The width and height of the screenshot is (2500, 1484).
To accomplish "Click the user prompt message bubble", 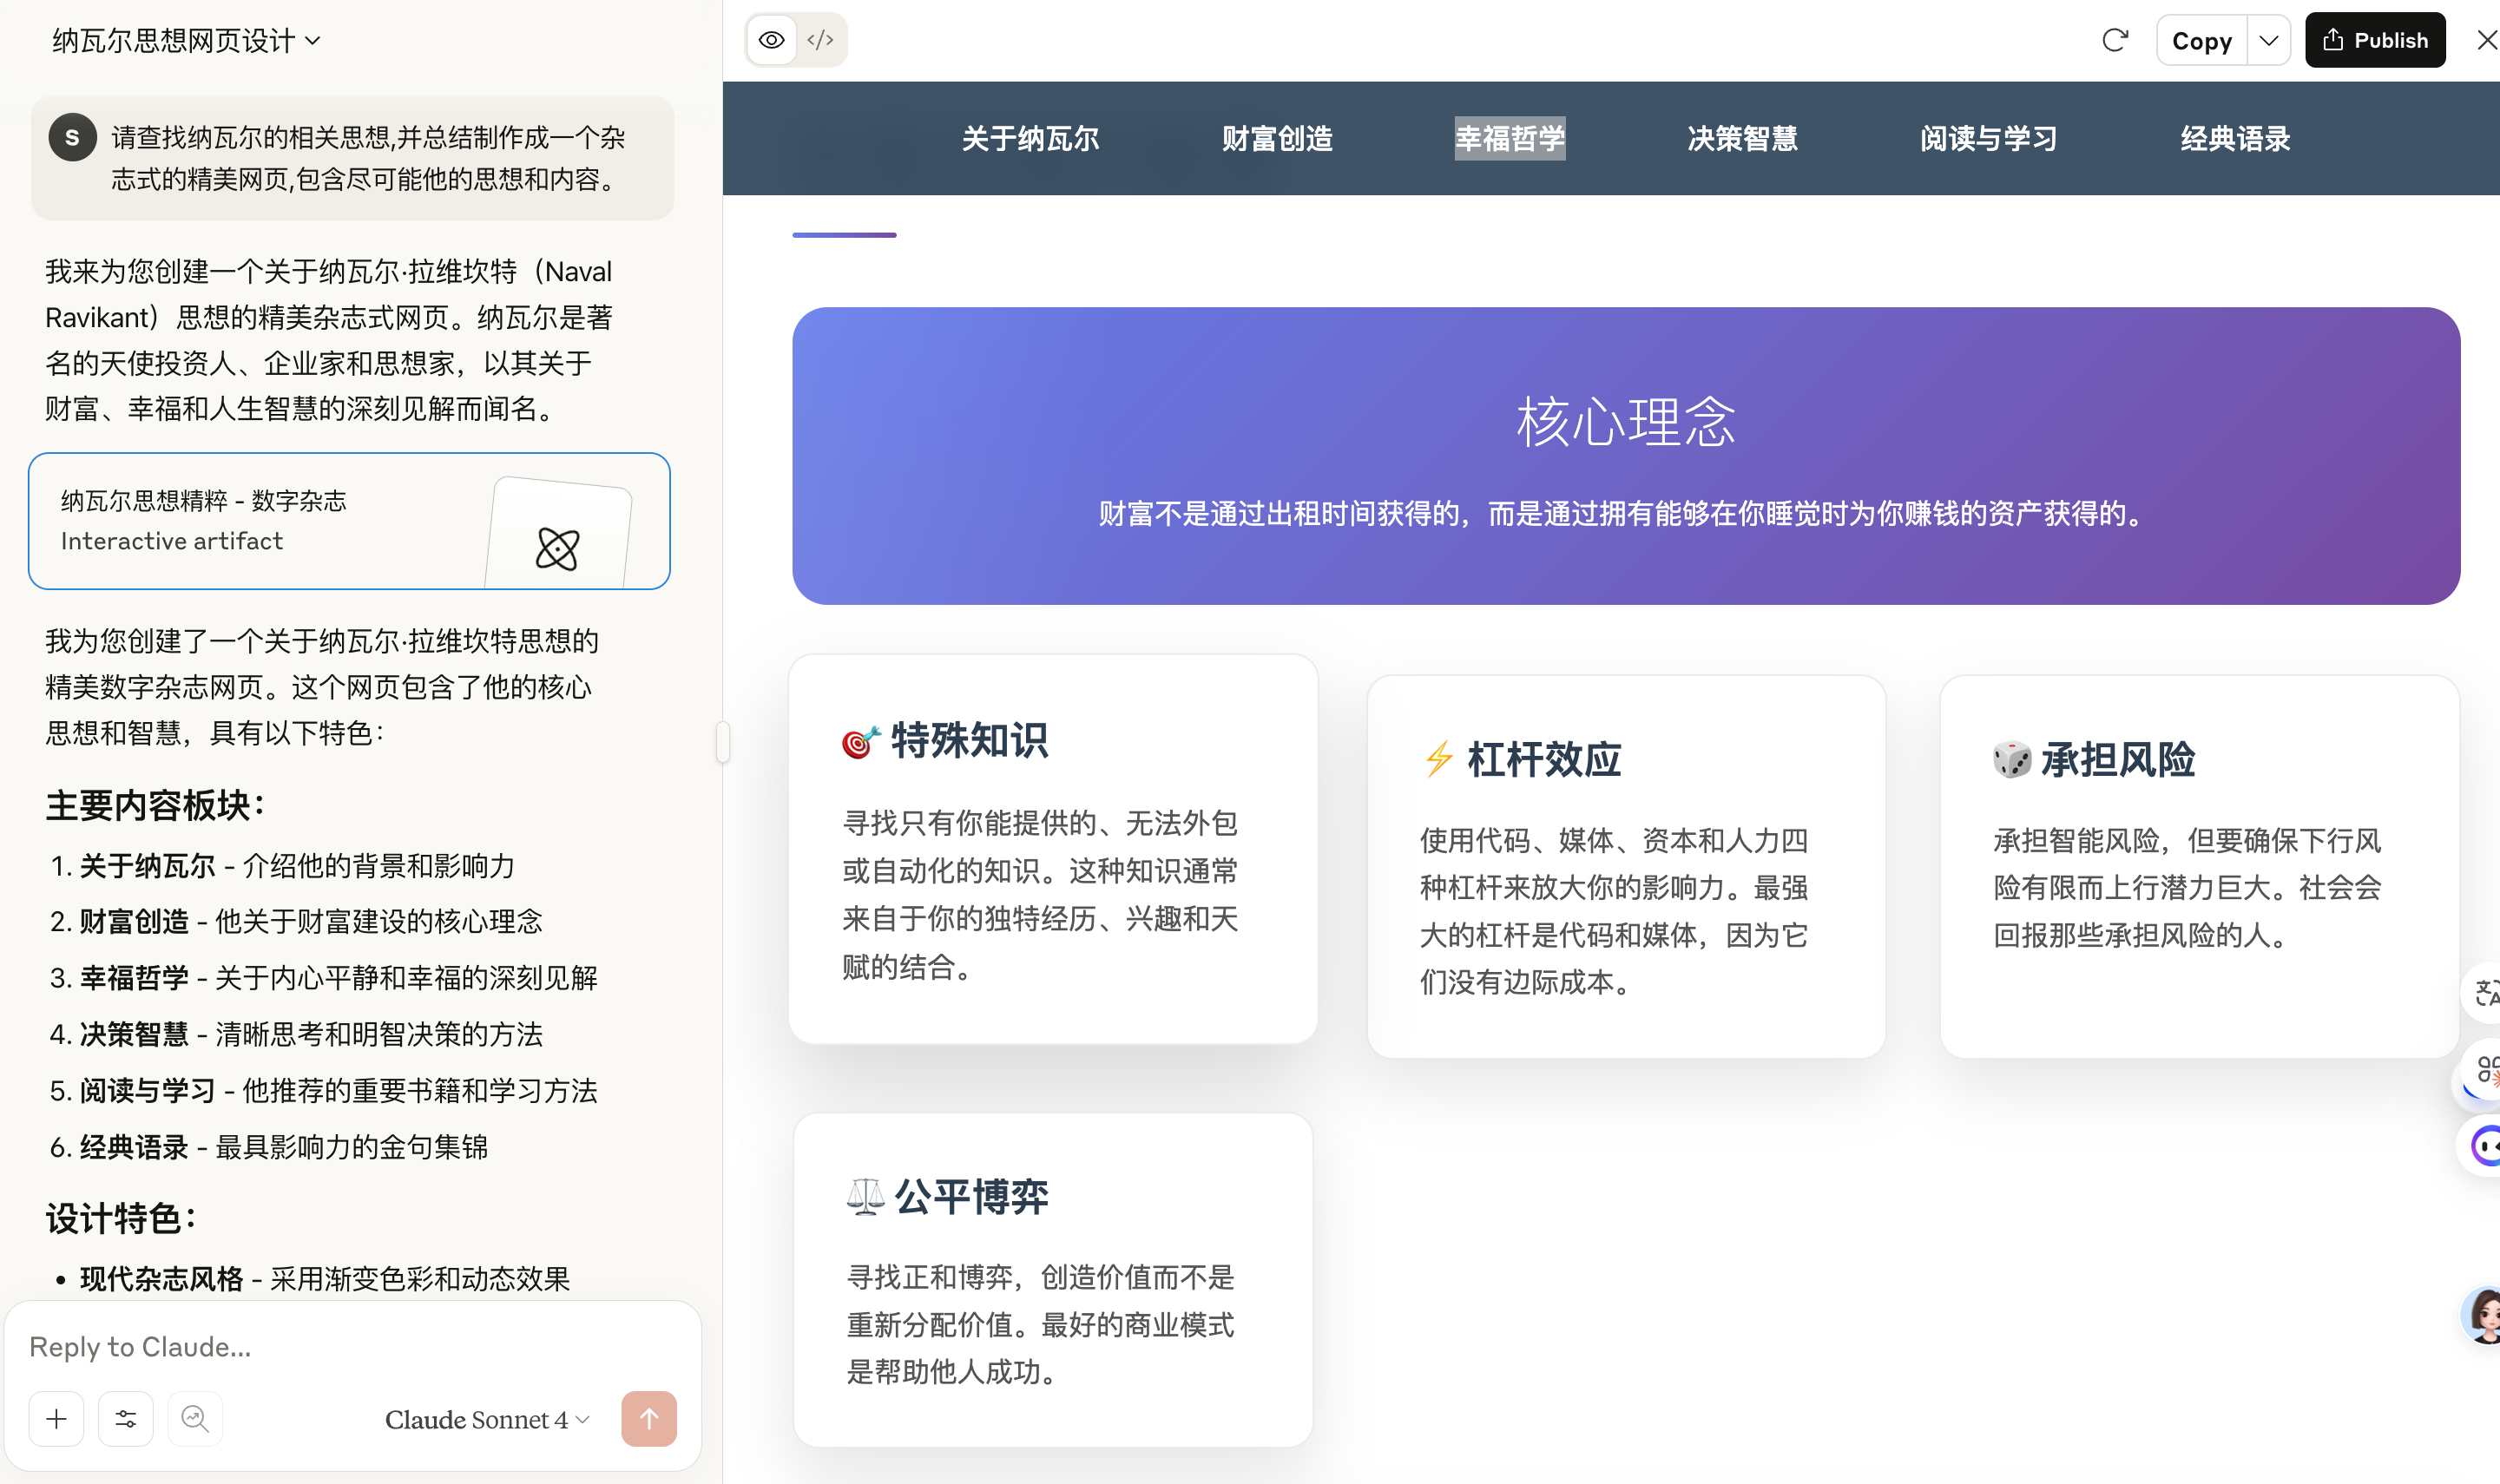I will (352, 158).
